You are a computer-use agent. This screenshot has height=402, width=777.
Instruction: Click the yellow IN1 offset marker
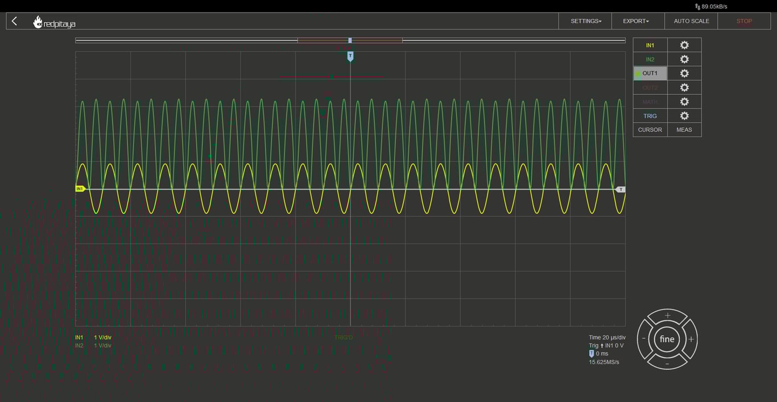(80, 189)
